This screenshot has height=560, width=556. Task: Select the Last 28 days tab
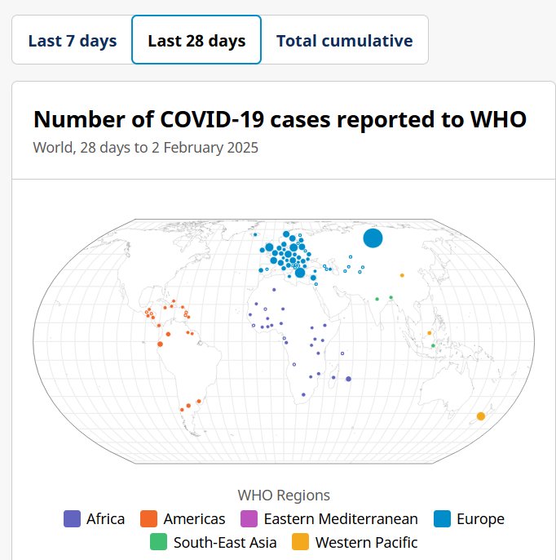[x=196, y=41]
